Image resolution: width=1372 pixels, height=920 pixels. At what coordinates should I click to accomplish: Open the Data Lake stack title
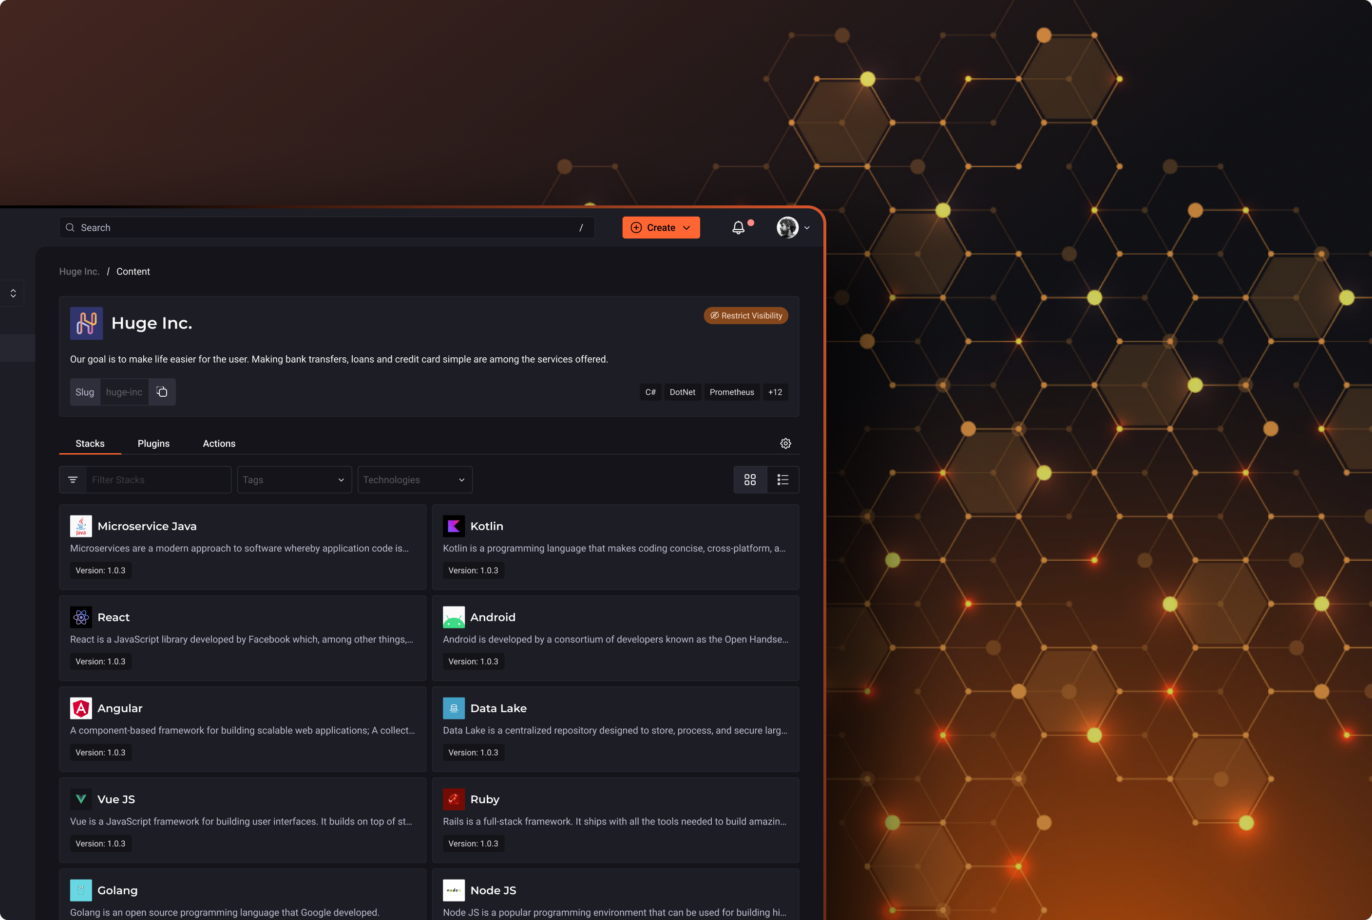click(498, 708)
